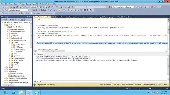This screenshot has height=95, width=170.
Task: Click the Save All icon
Action: click(x=17, y=7)
